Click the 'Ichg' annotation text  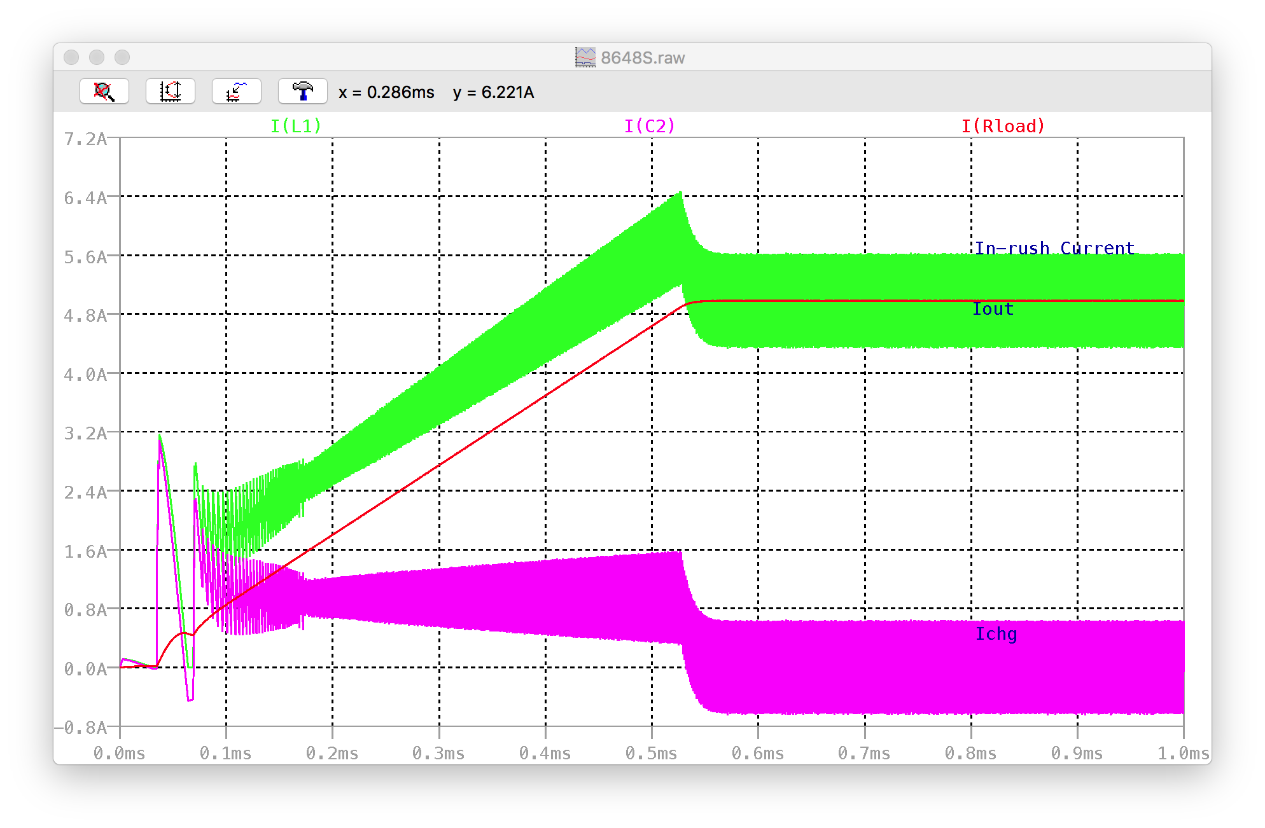[996, 634]
